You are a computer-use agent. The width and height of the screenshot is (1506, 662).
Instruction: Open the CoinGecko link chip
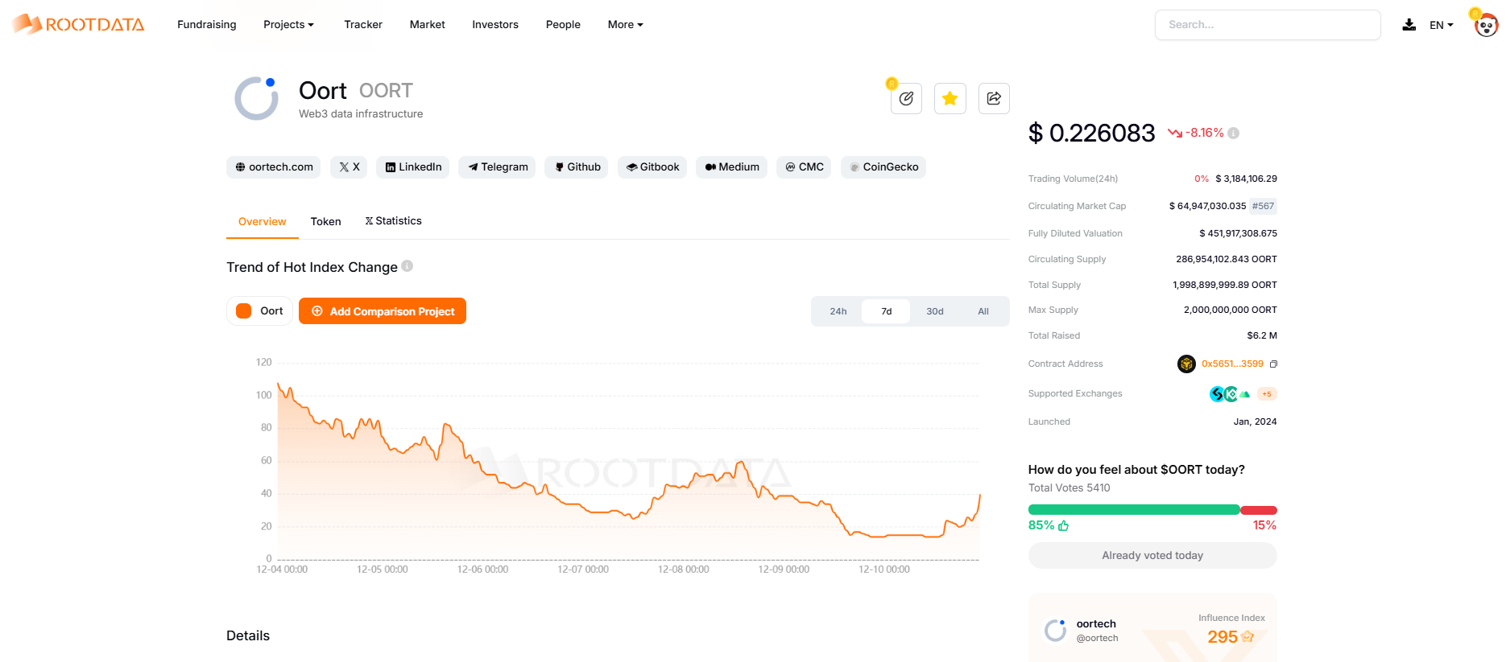(883, 167)
